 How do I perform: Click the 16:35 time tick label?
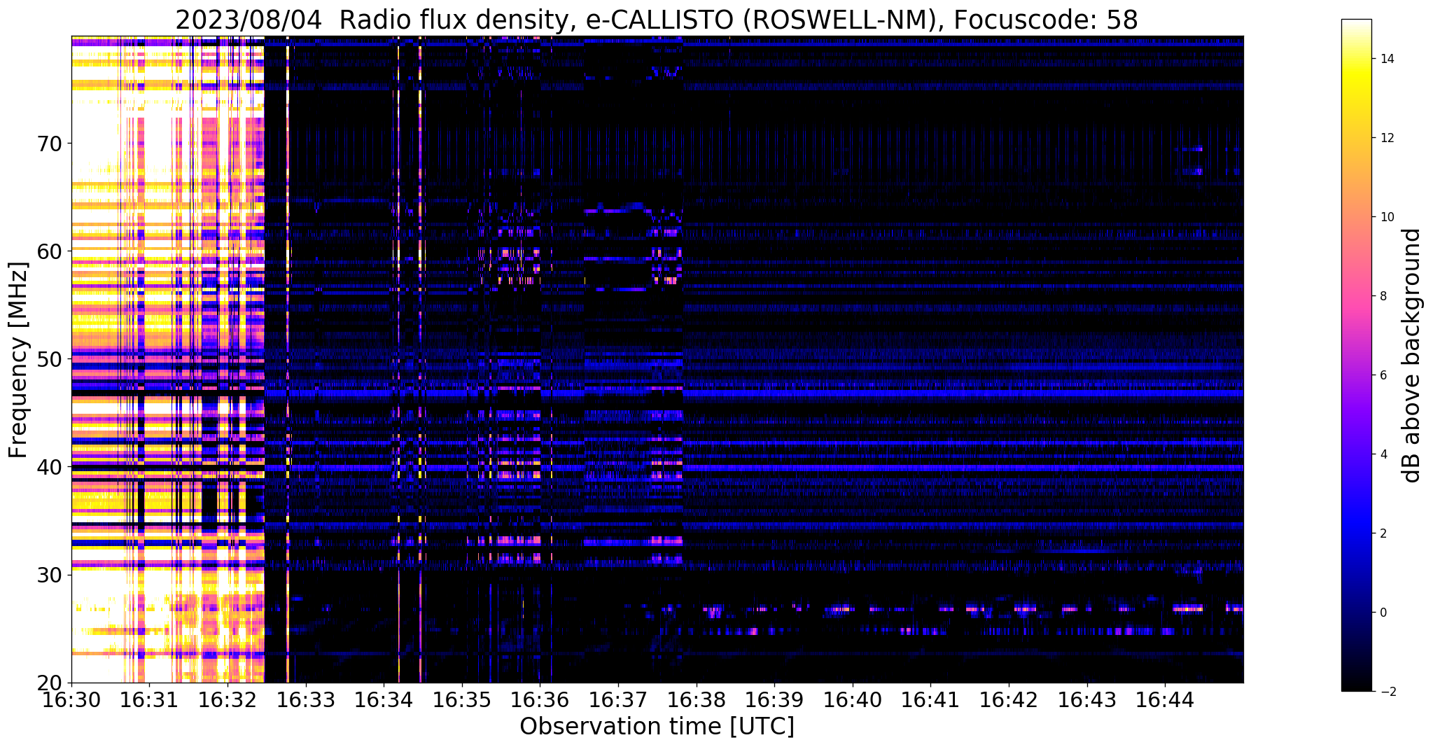[x=462, y=700]
